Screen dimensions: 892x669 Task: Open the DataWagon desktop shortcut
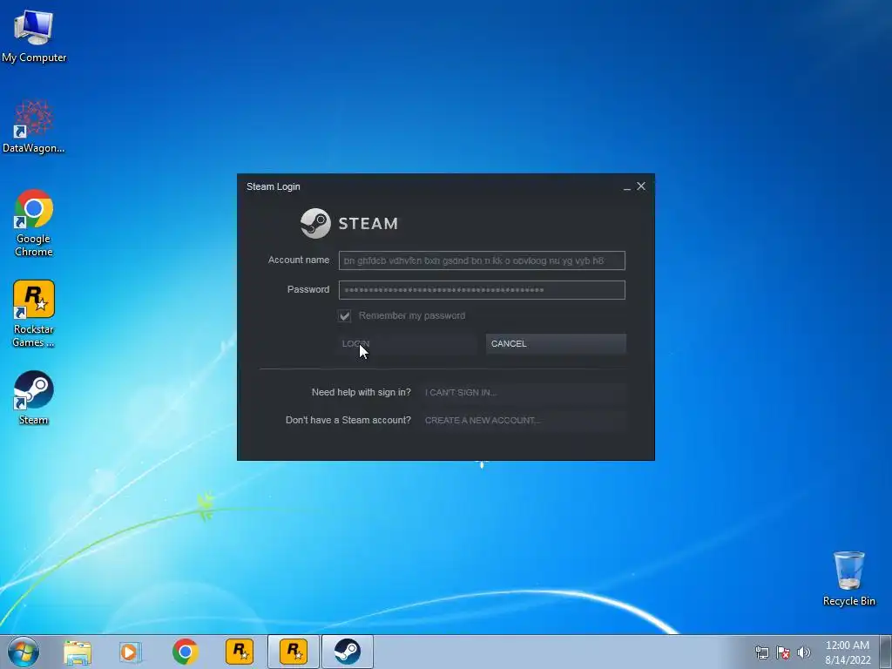[34, 126]
